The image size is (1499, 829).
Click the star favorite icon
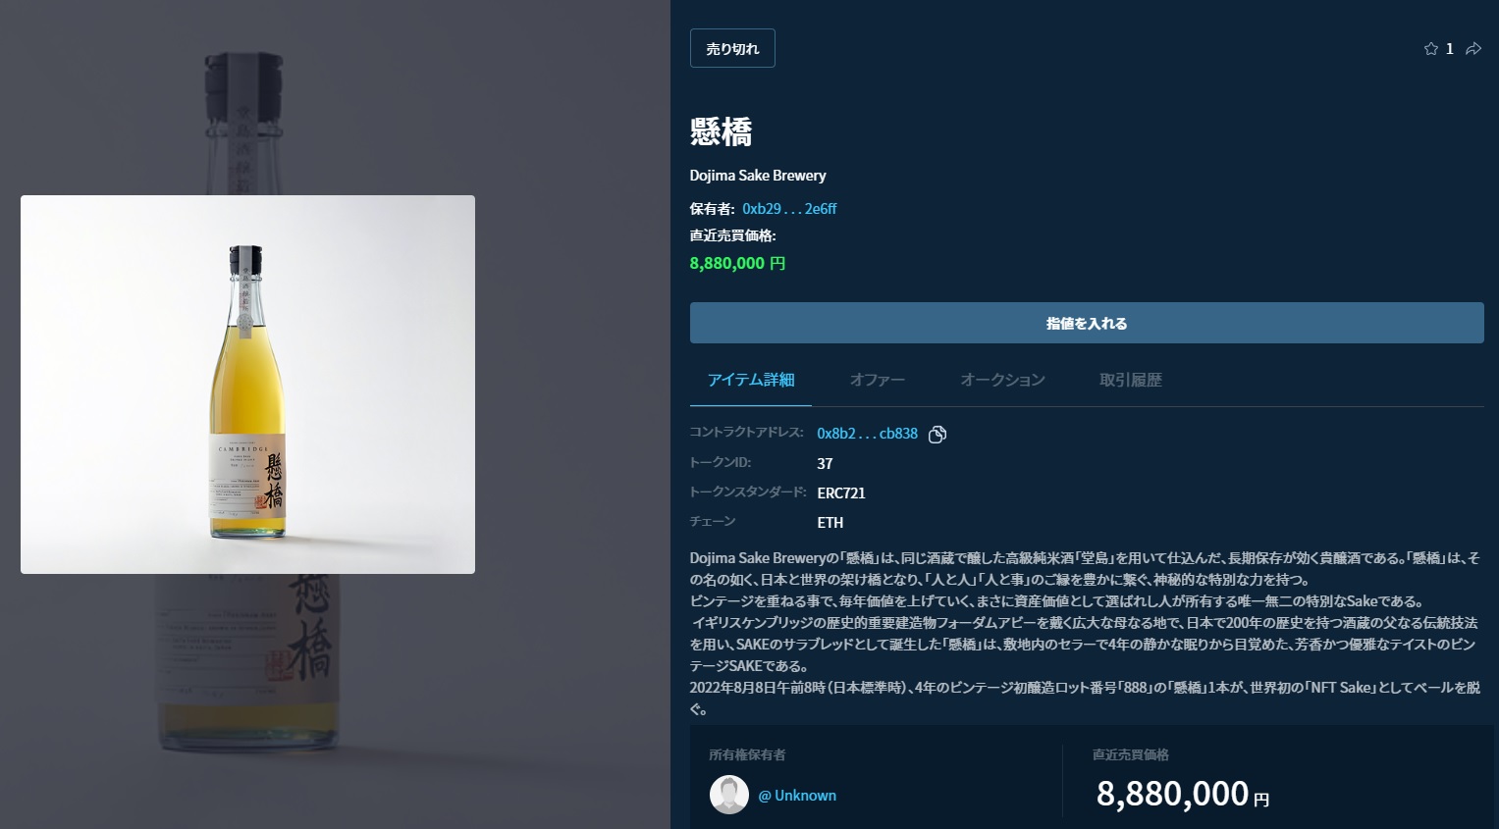(1430, 49)
